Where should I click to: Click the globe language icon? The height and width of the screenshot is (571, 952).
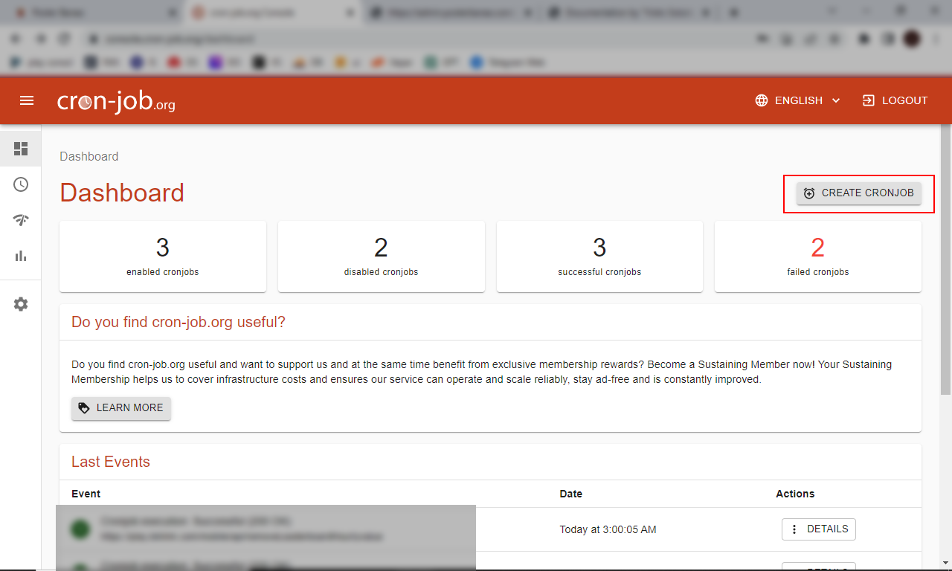click(x=762, y=100)
